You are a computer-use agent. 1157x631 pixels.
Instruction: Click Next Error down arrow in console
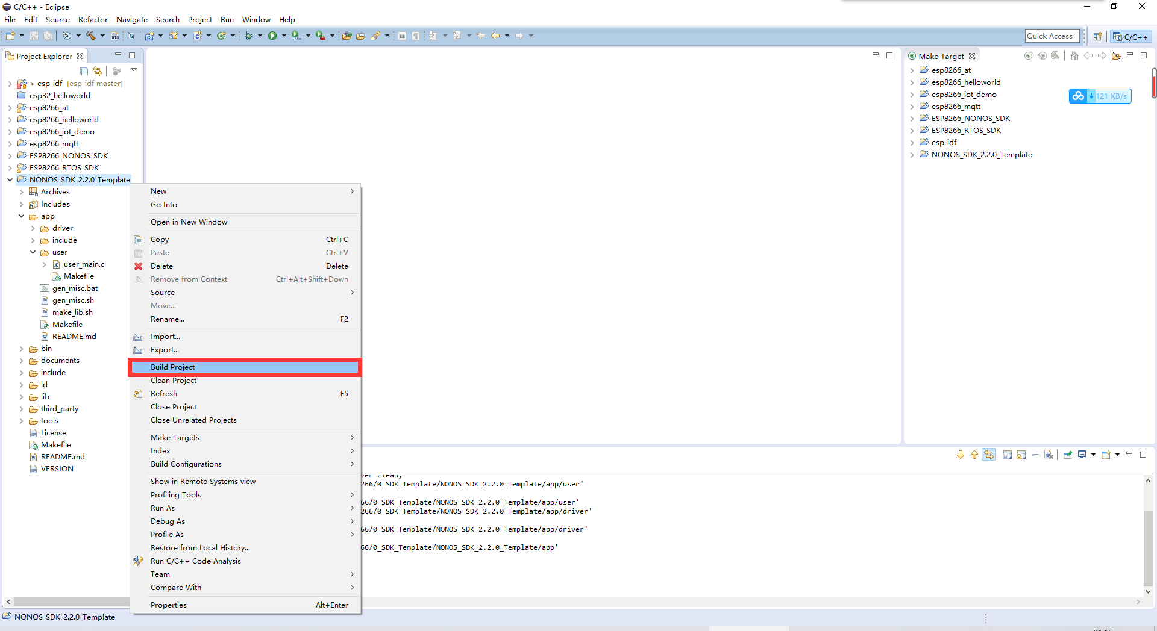pos(961,455)
